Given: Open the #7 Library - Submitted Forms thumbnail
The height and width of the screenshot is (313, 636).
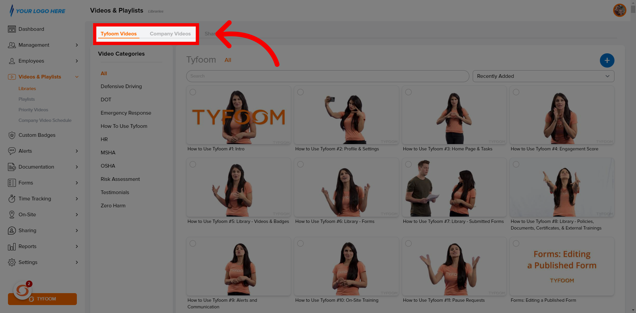Looking at the screenshot, I should click(454, 187).
